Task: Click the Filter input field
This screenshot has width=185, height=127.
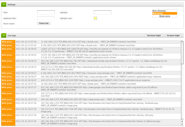Action: coord(46,12)
